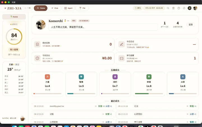Click the 成长力 label above the ring
Image resolution: width=202 pixels, height=127 pixels.
(x=15, y=24)
